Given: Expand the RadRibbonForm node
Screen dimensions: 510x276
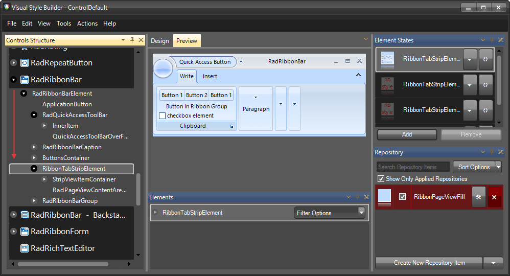Looking at the screenshot, I should (13, 232).
